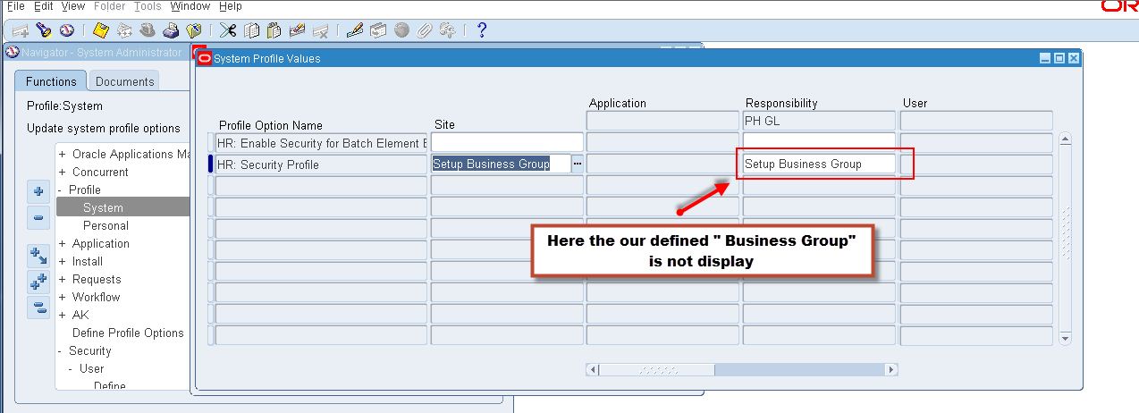Screen dimensions: 1139x413
Task: Click the Show Navigator compass icon
Action: click(66, 30)
